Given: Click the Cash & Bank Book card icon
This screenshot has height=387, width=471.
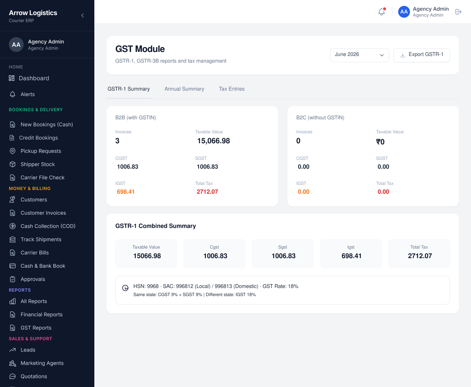Looking at the screenshot, I should coord(13,266).
